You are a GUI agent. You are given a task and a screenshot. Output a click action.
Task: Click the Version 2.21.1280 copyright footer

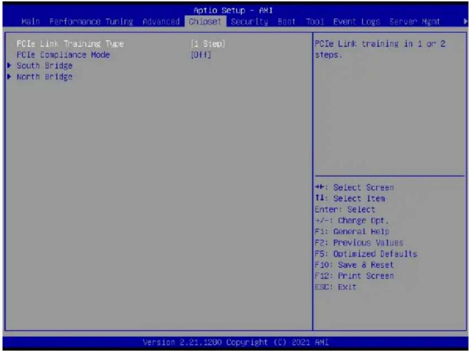(236, 342)
